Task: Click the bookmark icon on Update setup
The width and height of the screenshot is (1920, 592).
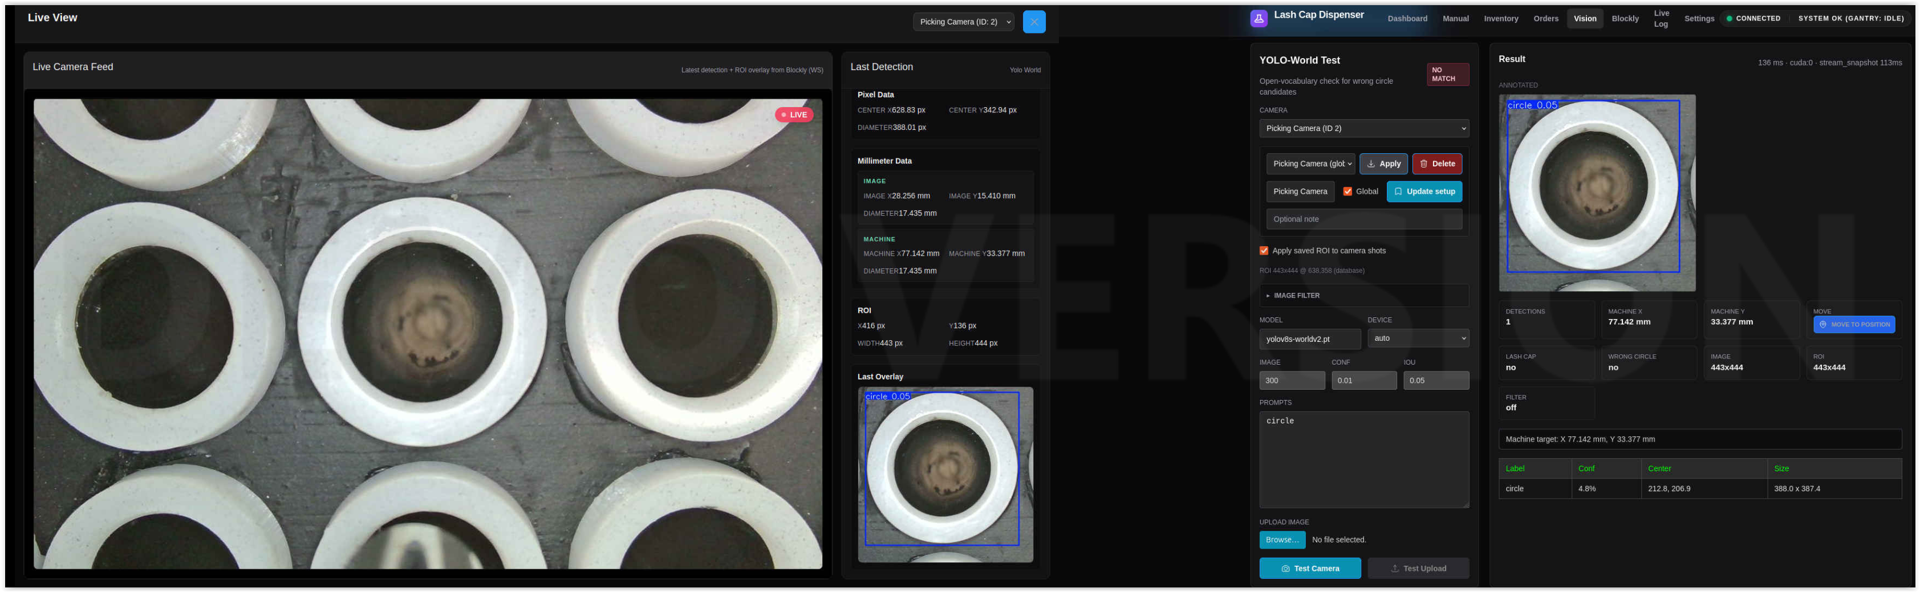Action: tap(1398, 191)
